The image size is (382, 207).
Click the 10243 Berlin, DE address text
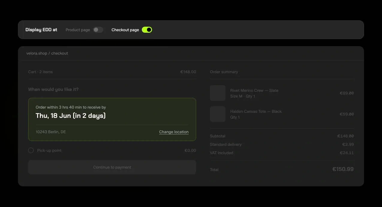pos(51,132)
